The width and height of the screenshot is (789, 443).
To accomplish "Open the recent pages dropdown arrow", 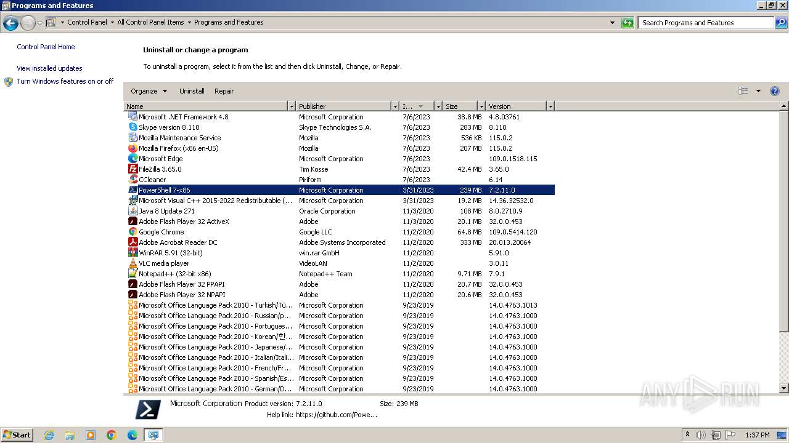I will (39, 23).
